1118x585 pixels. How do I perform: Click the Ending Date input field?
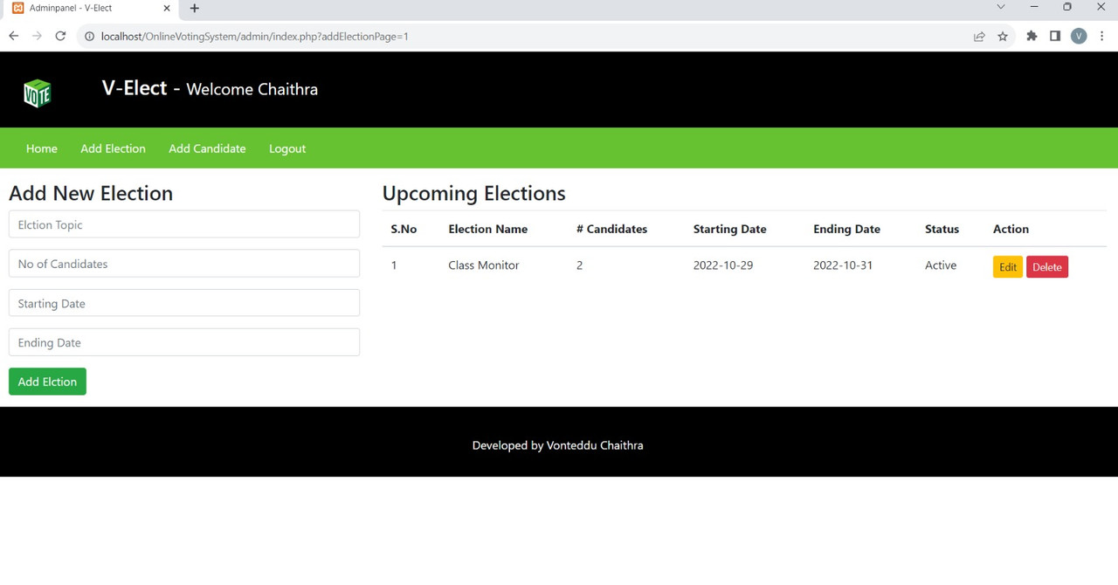tap(184, 342)
